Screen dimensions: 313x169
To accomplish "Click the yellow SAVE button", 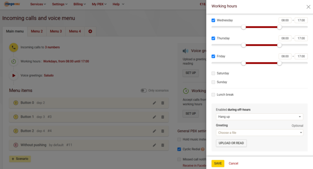I will (x=218, y=163).
